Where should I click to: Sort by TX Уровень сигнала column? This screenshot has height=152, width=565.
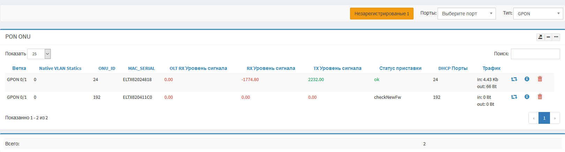tap(337, 68)
